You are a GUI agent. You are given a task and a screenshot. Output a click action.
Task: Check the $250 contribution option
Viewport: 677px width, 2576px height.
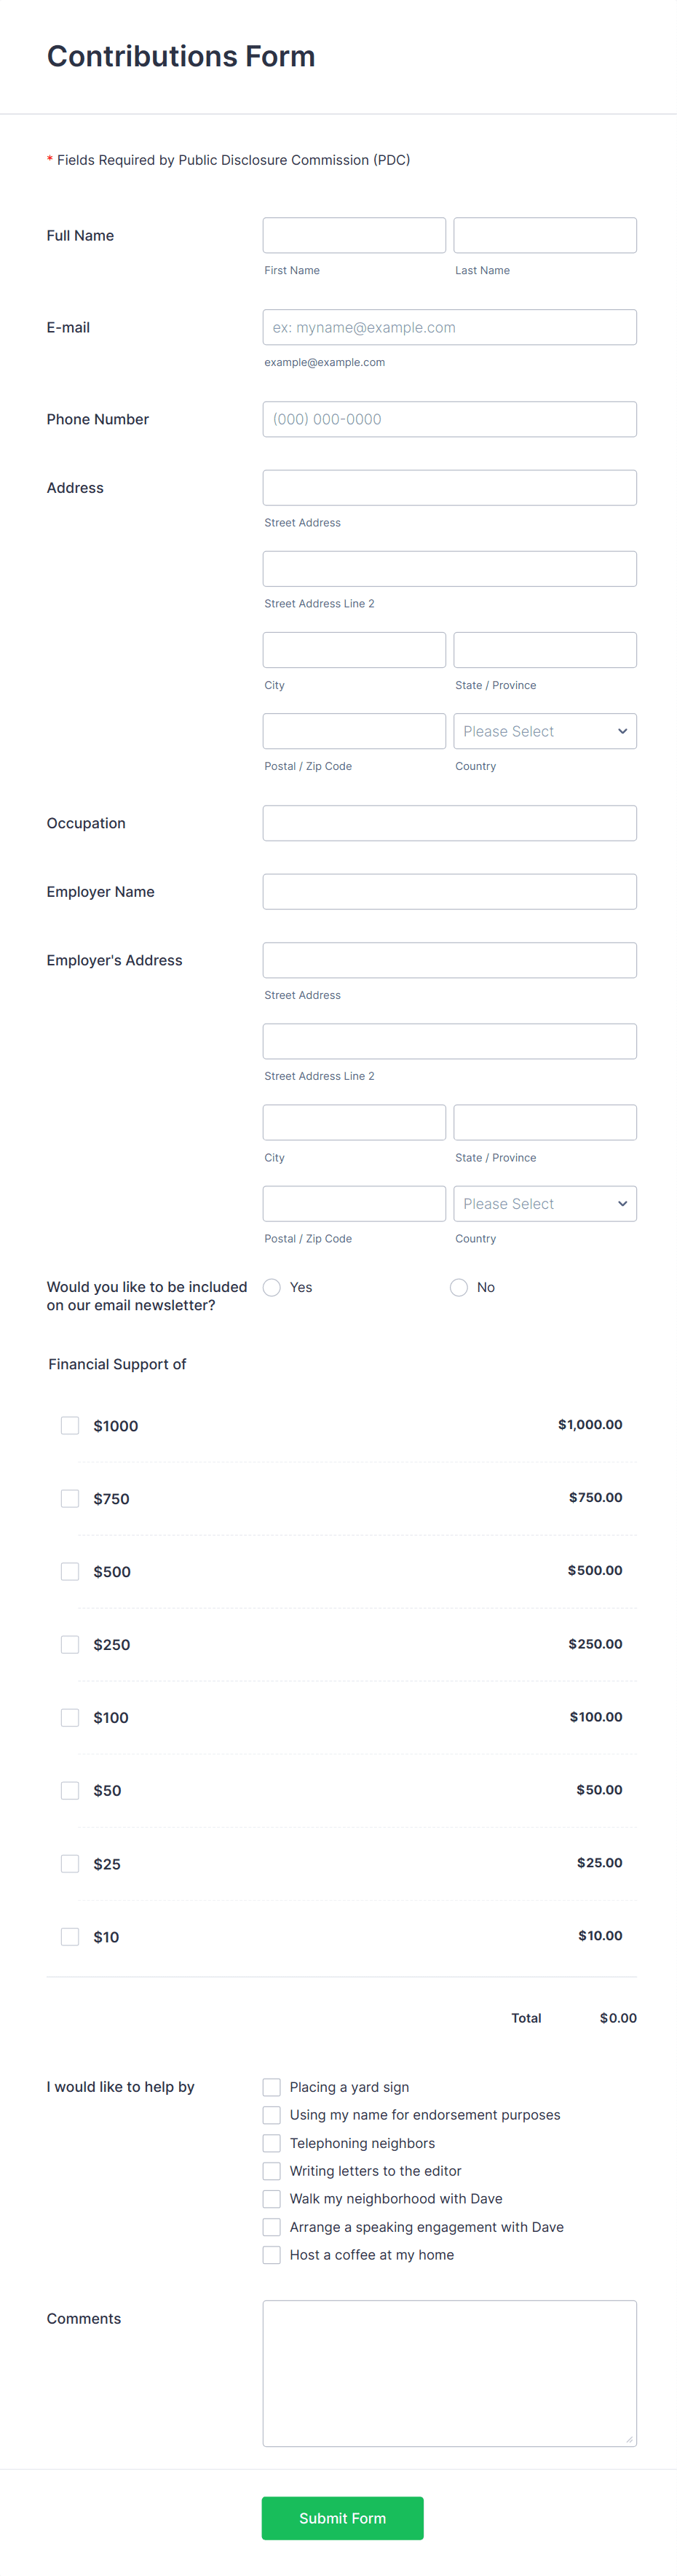coord(70,1644)
